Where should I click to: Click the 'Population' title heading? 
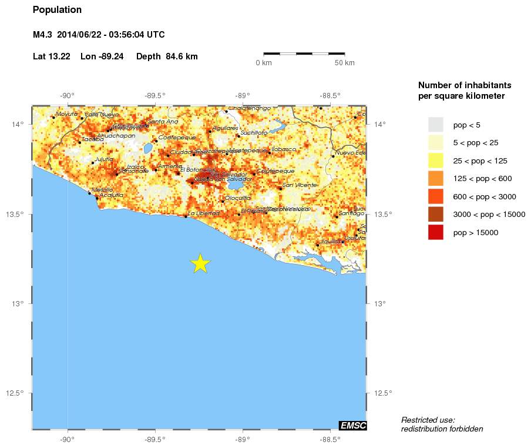pos(57,10)
